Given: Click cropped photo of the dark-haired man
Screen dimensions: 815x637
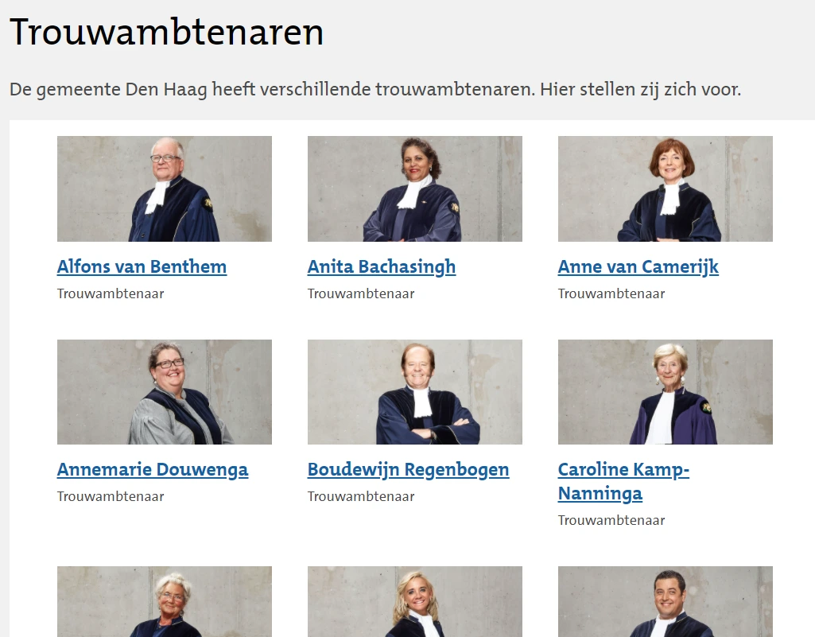Looking at the screenshot, I should tap(666, 602).
